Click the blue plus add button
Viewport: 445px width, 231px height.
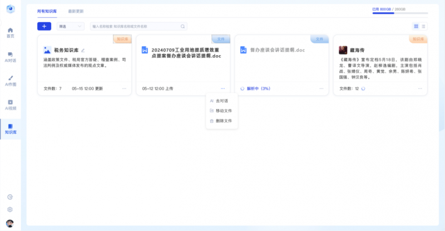point(44,26)
